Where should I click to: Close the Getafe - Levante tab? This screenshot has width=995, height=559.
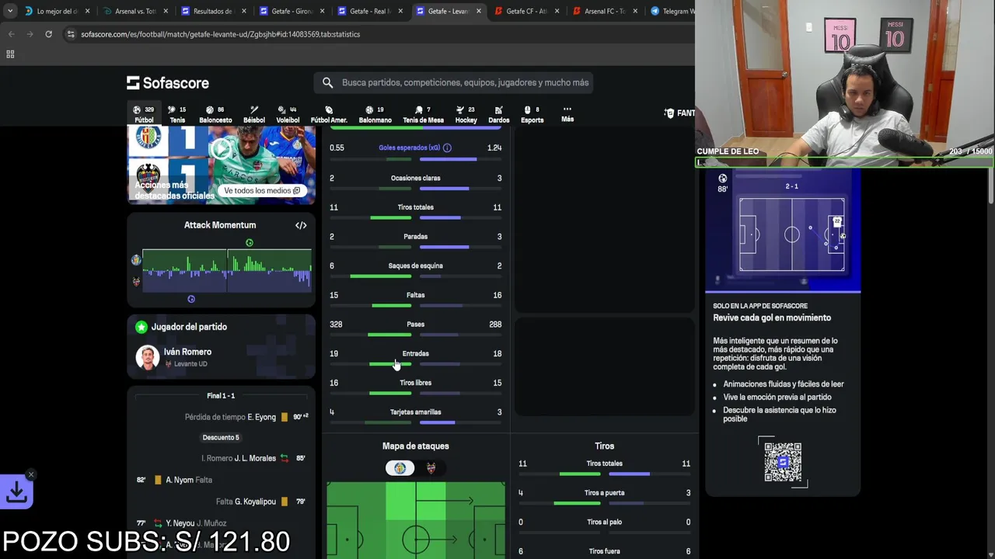(478, 11)
